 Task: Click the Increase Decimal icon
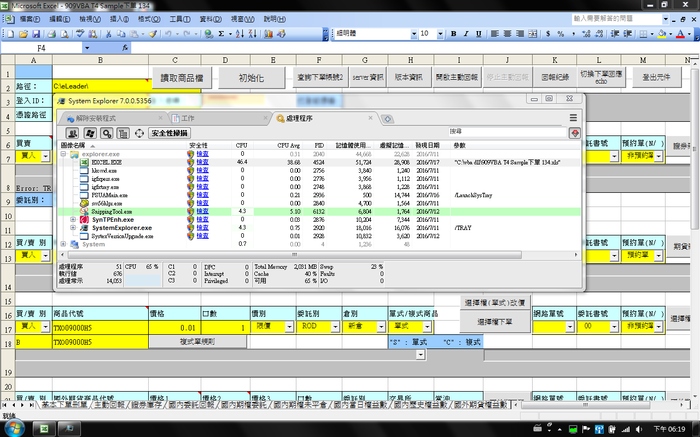[x=586, y=34]
